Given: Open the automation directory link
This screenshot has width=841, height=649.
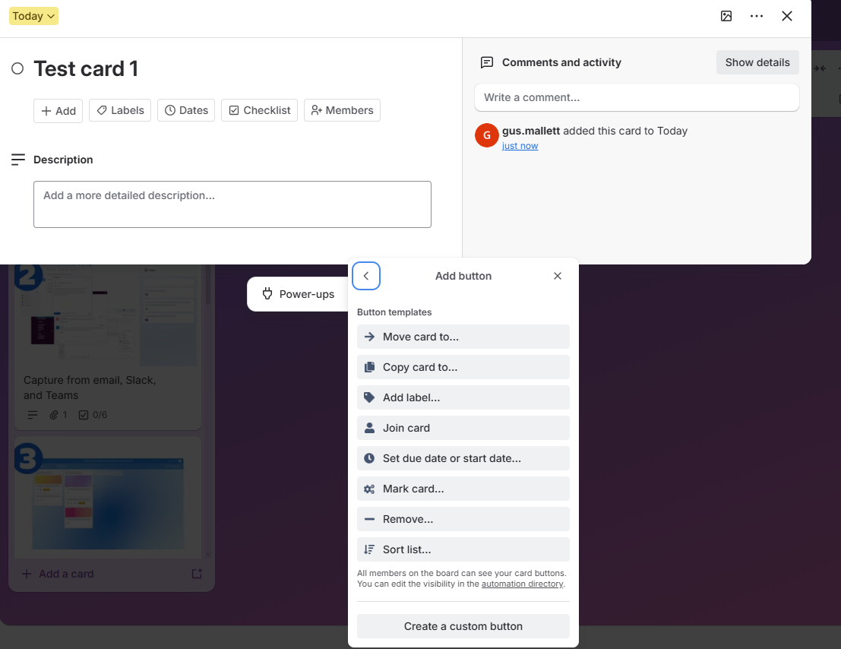Looking at the screenshot, I should point(523,584).
